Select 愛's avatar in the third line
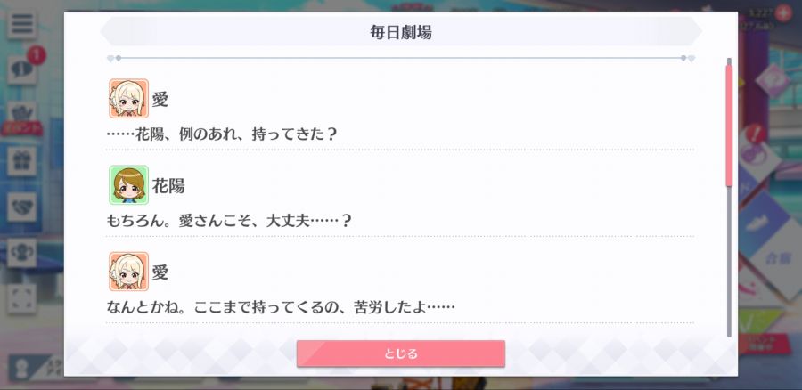Image resolution: width=802 pixels, height=390 pixels. point(128,272)
